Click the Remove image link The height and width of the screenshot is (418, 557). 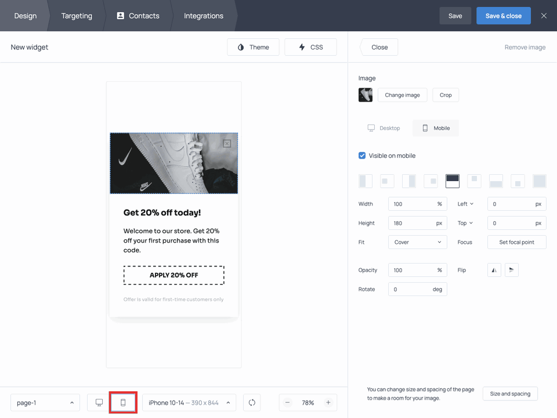[525, 47]
